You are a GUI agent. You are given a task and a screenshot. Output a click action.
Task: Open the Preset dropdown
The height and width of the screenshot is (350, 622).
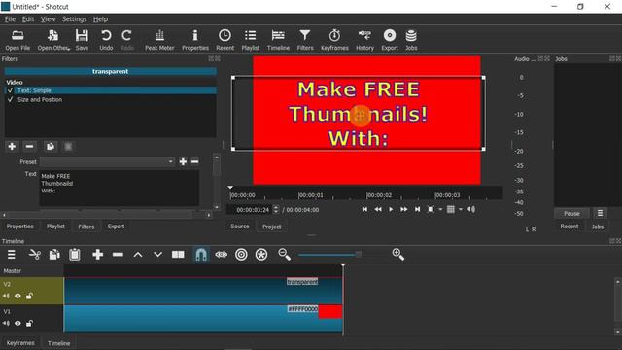point(107,161)
